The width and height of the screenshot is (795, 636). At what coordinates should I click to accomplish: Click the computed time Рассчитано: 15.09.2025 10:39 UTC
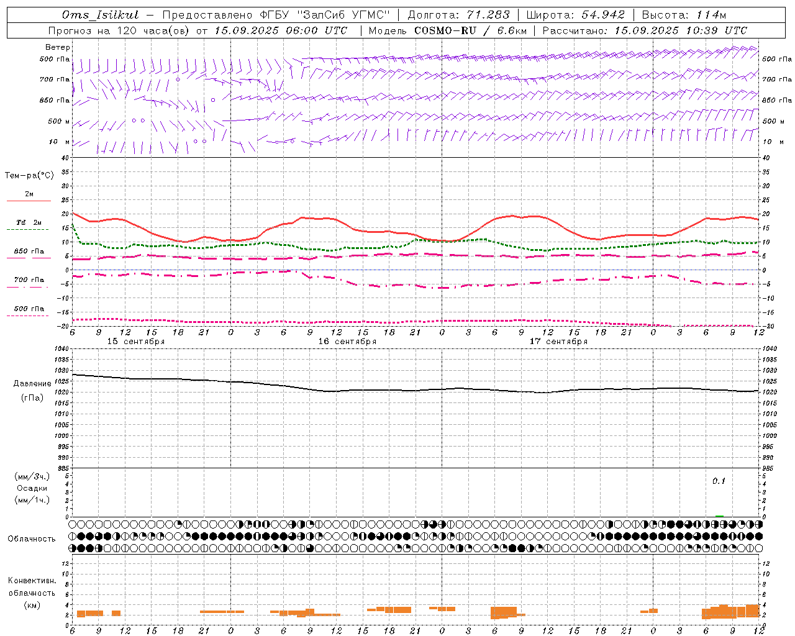point(645,30)
